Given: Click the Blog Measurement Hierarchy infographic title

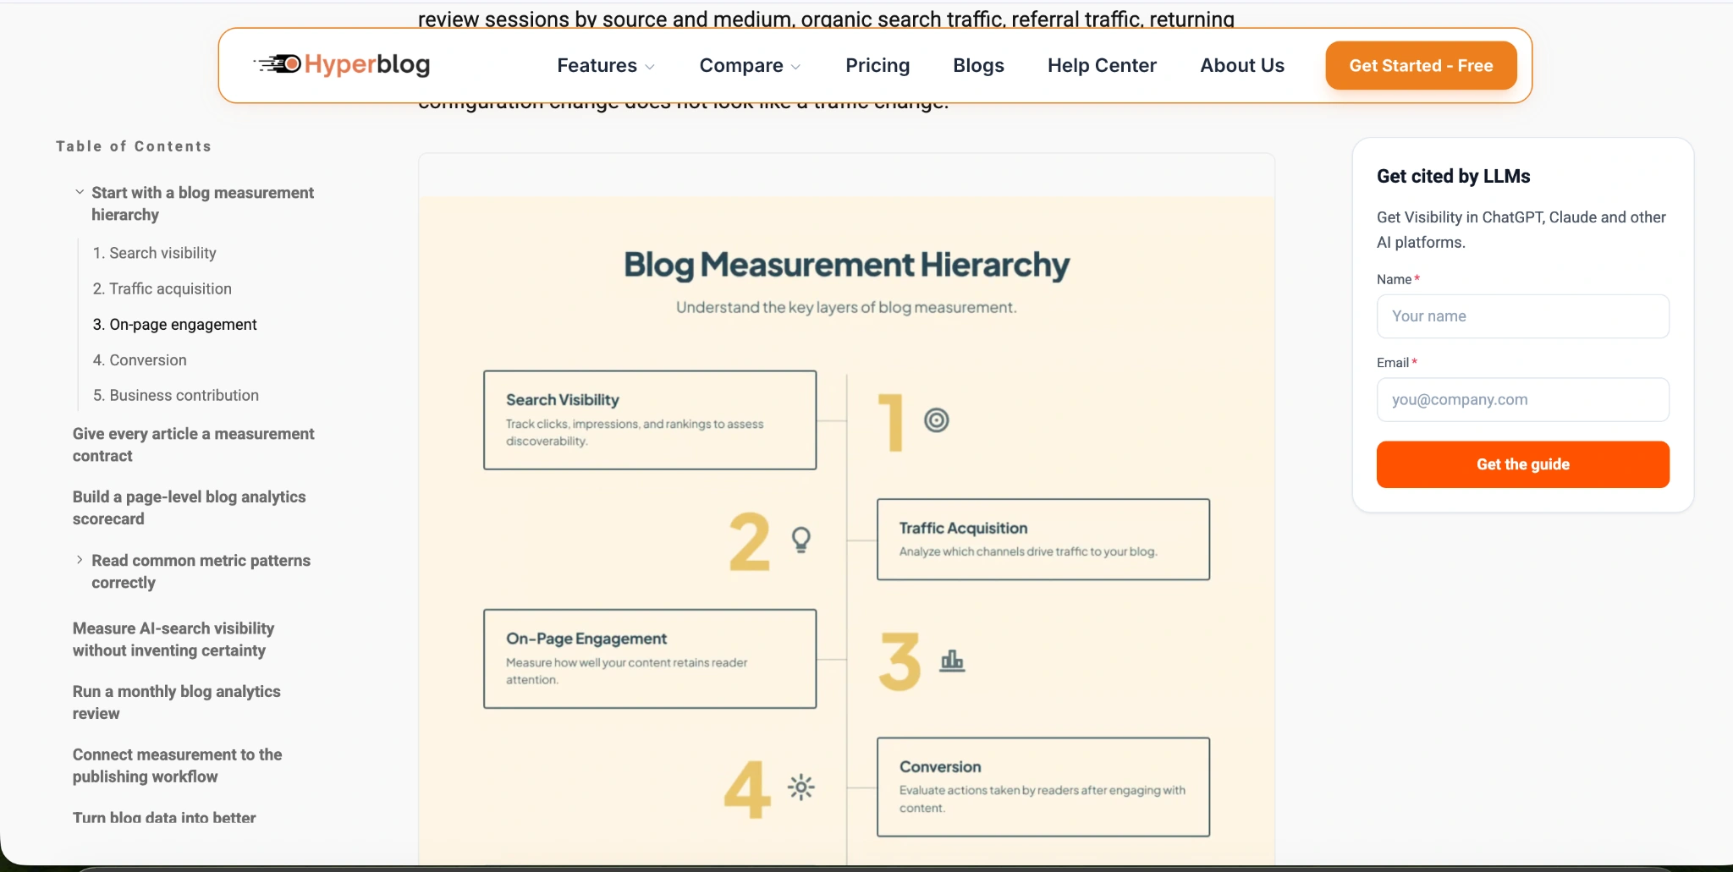Looking at the screenshot, I should (846, 265).
